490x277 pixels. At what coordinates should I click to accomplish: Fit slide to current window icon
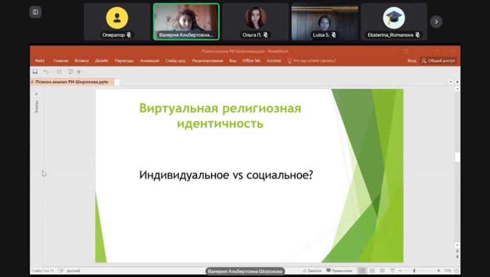pyautogui.click(x=457, y=271)
